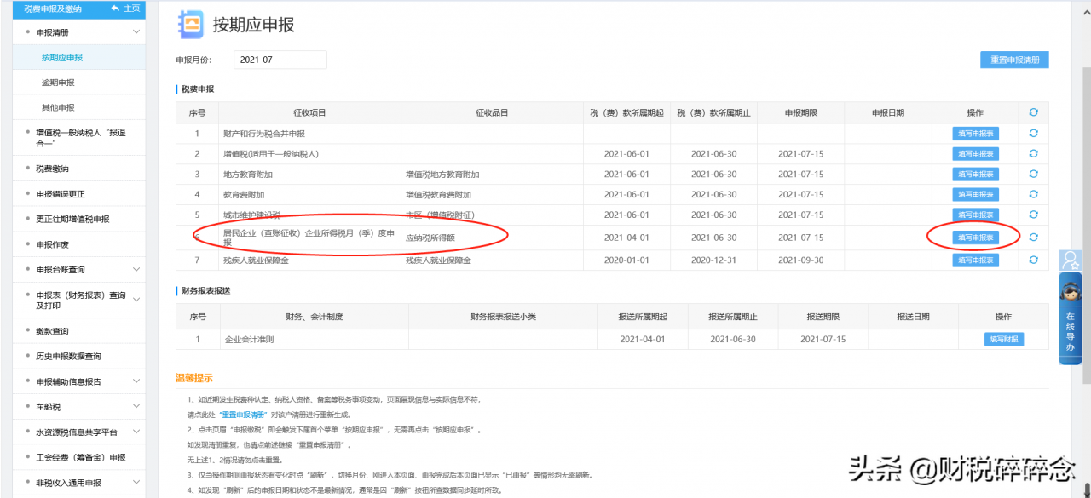Refresh the 增值税（适用于一般纳税人）row

pos(1033,153)
